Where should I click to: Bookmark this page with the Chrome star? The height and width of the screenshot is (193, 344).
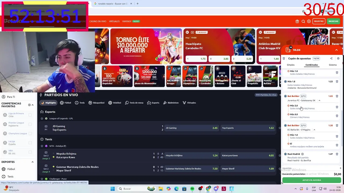[x=303, y=11]
